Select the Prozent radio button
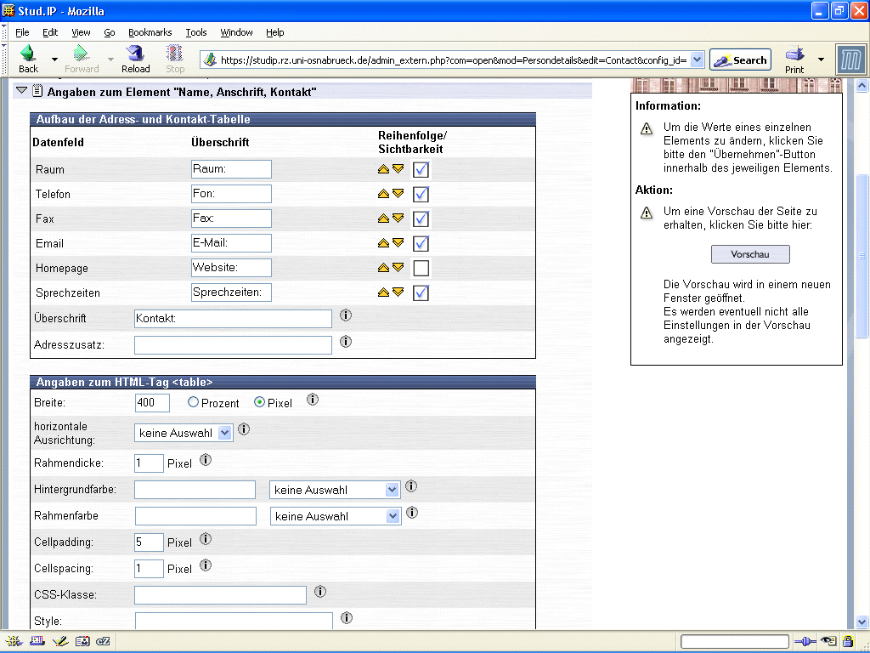 point(193,402)
